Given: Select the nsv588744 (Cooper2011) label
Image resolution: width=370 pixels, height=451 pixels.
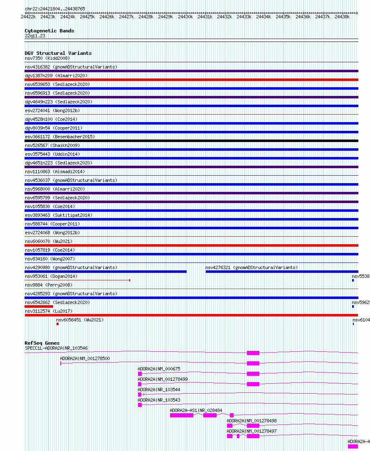Looking at the screenshot, I should pyautogui.click(x=52, y=224).
